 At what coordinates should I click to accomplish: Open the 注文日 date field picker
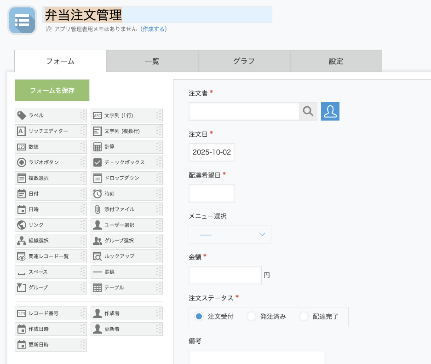pyautogui.click(x=212, y=152)
